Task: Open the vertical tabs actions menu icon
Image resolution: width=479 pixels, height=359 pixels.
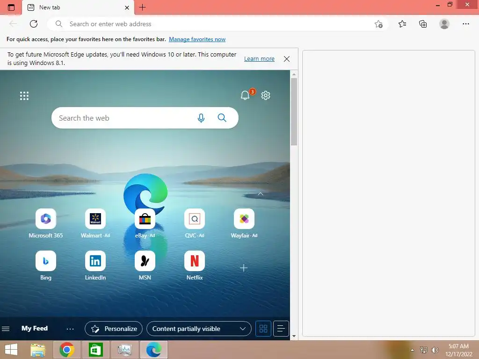Action: pos(11,7)
